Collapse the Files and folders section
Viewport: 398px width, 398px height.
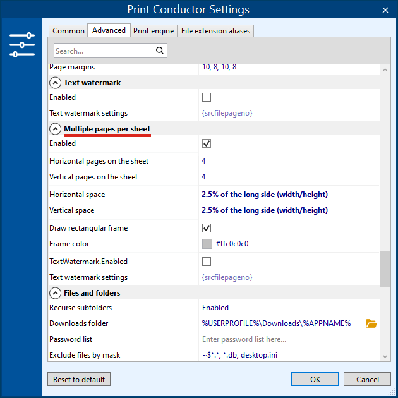(x=55, y=293)
